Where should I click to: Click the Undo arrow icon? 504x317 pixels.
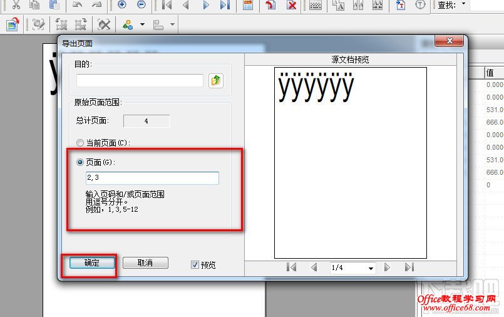click(x=77, y=5)
